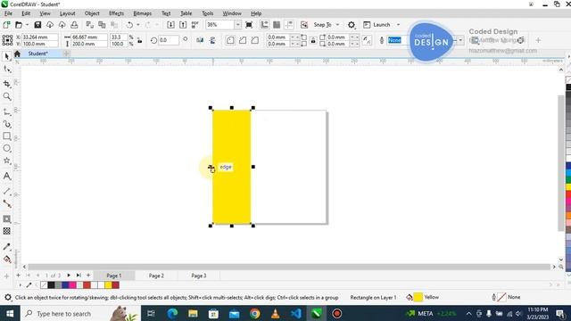Viewport: 571px width, 321px height.
Task: Select the Transparency checkerboard tool
Action: coord(7,231)
